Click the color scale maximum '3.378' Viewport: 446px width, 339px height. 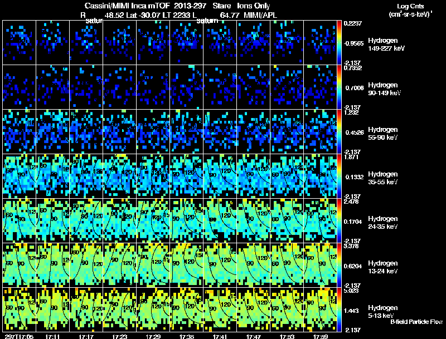coord(351,246)
